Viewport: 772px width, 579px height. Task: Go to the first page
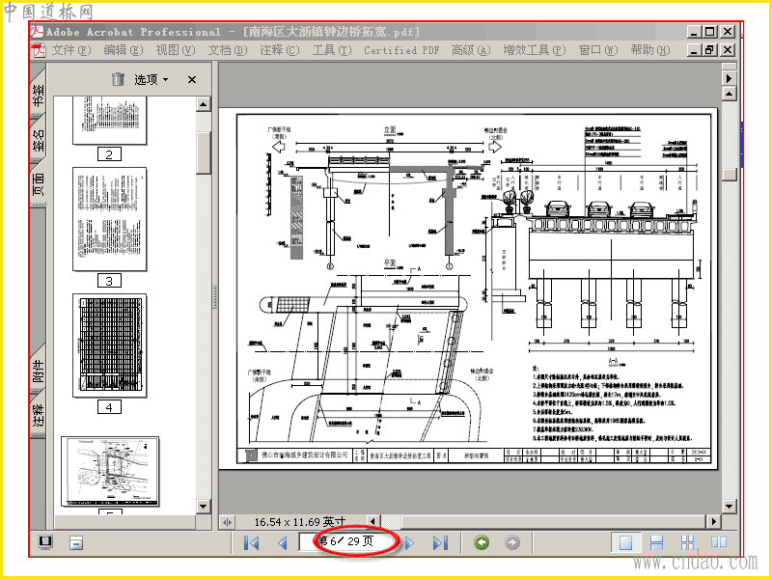tap(251, 543)
